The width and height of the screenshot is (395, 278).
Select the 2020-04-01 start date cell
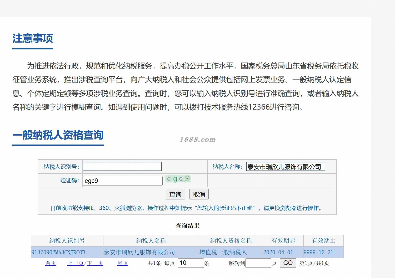pos(283,252)
